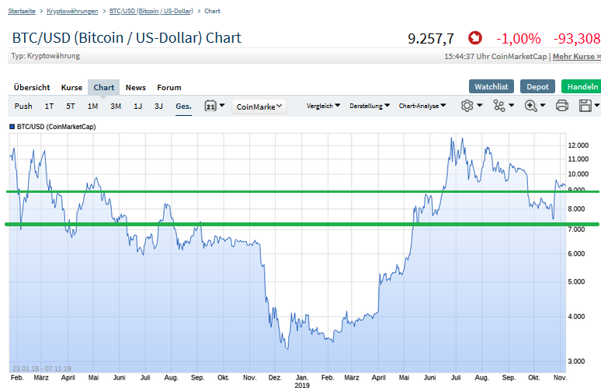Open the Forum tab
601x388 pixels.
[x=168, y=87]
